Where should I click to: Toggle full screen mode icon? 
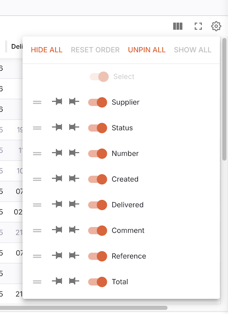coord(198,26)
